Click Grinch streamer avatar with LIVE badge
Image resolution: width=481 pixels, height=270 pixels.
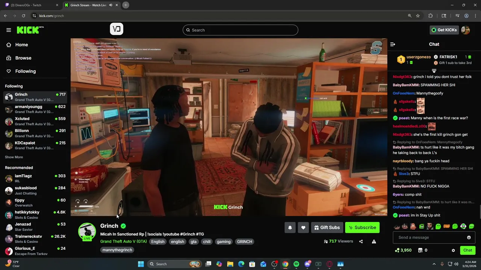click(87, 232)
